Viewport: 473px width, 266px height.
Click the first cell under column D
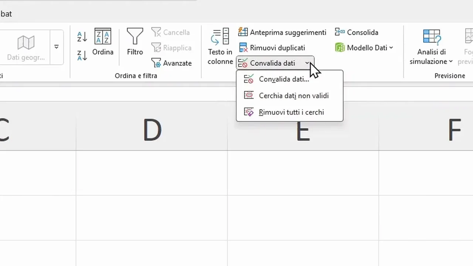(x=152, y=173)
